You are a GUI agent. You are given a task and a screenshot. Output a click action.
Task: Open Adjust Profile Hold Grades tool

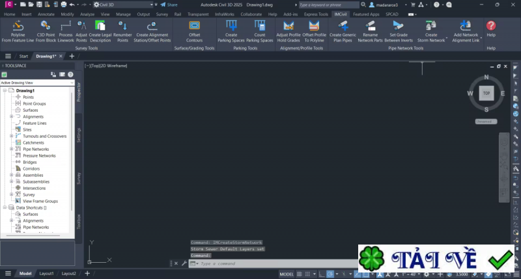coord(289,31)
